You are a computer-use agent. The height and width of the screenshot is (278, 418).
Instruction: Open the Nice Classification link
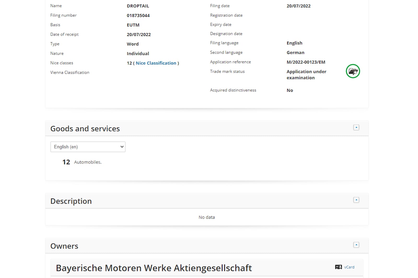coord(156,63)
